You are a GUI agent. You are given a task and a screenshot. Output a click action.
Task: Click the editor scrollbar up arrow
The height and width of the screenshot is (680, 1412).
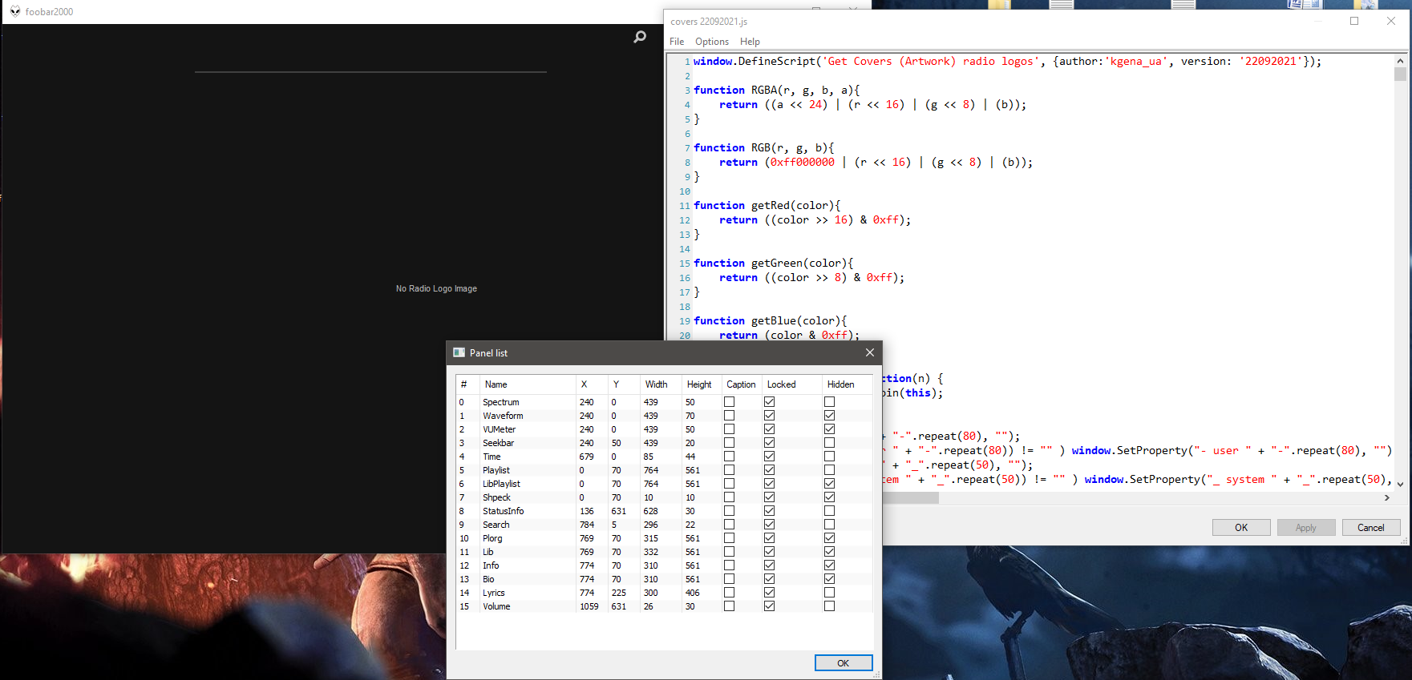point(1400,61)
